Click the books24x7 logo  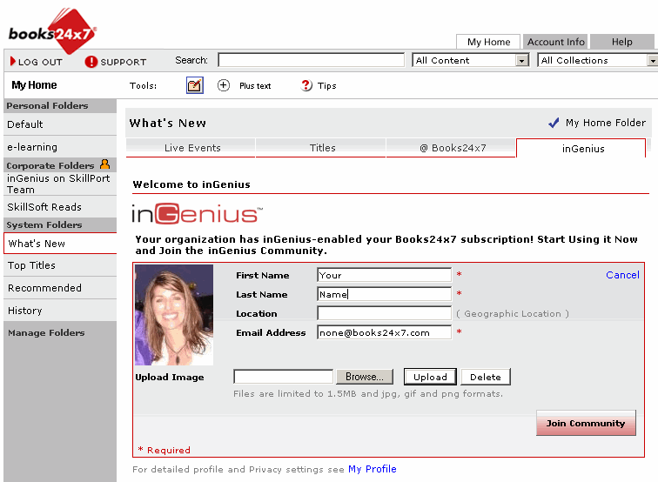pos(52,31)
